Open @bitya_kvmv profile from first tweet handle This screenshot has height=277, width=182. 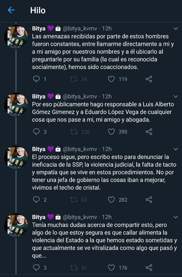click(x=80, y=29)
